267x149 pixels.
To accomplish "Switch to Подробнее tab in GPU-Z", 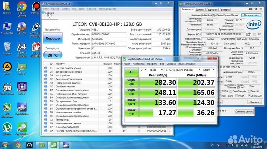I will pos(212,10).
